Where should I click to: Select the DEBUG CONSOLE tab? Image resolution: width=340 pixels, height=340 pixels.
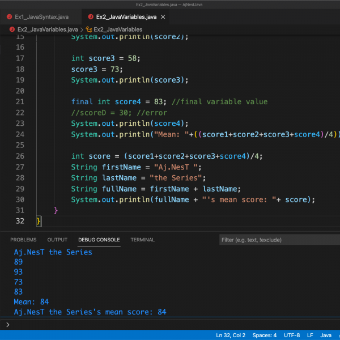(99, 240)
